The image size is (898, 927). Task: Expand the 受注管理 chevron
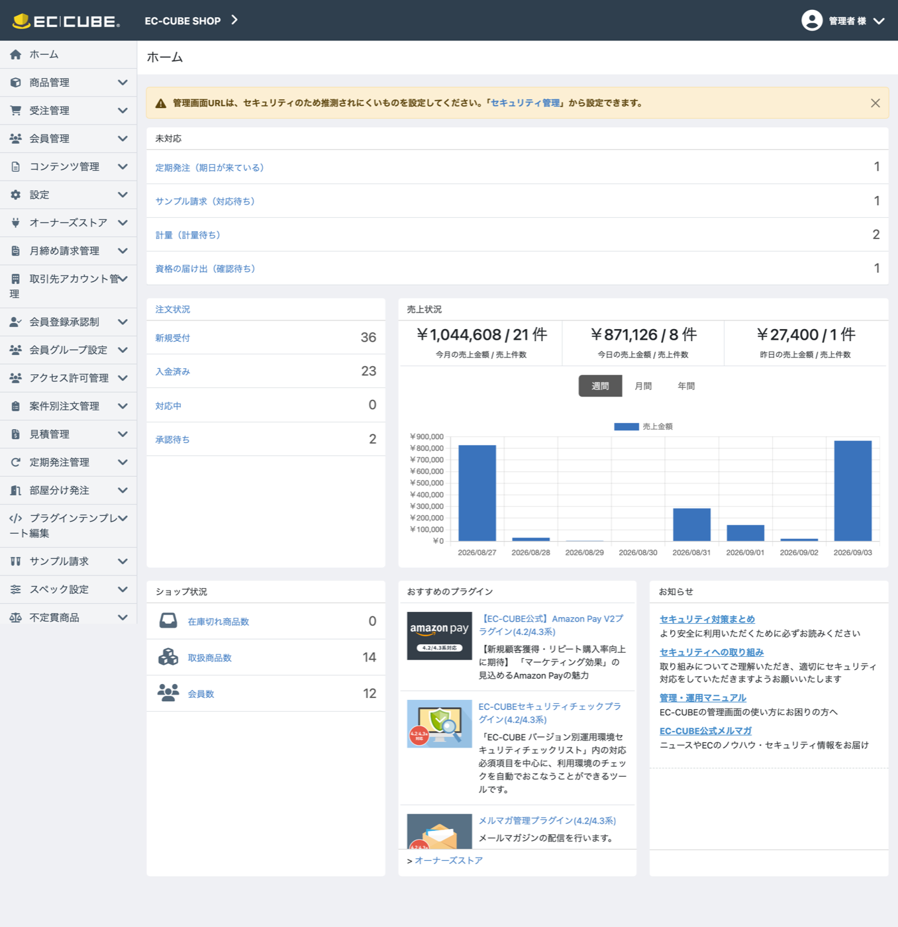tap(123, 111)
